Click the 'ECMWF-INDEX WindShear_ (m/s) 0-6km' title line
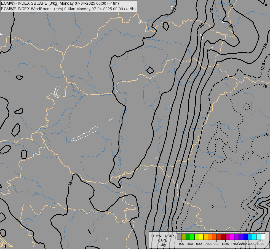 pyautogui.click(x=68, y=9)
